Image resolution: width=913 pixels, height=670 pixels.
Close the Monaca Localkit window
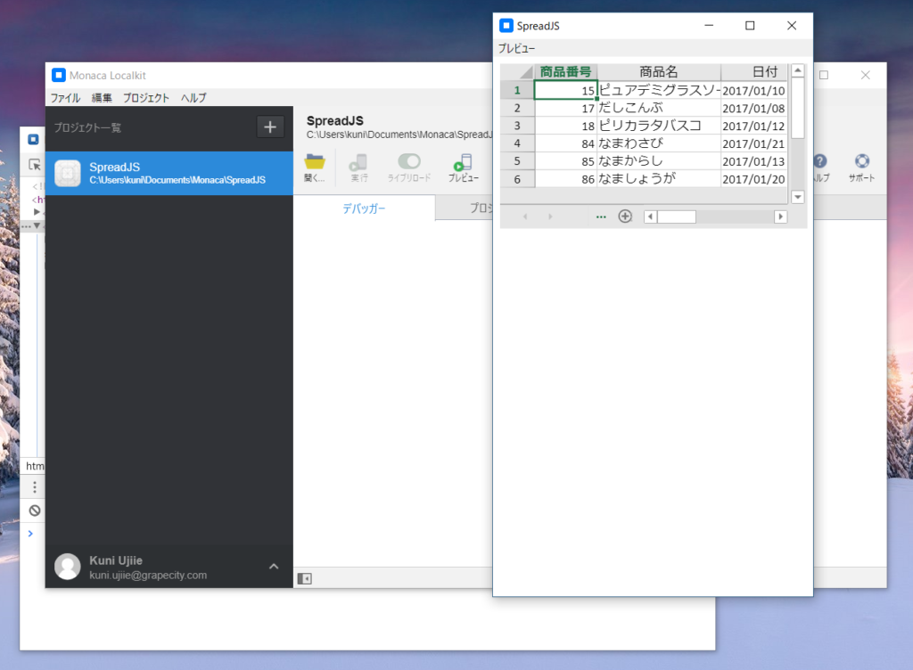coord(865,75)
